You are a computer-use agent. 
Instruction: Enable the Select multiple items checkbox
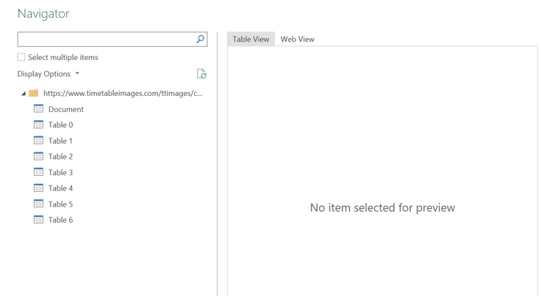[x=21, y=57]
